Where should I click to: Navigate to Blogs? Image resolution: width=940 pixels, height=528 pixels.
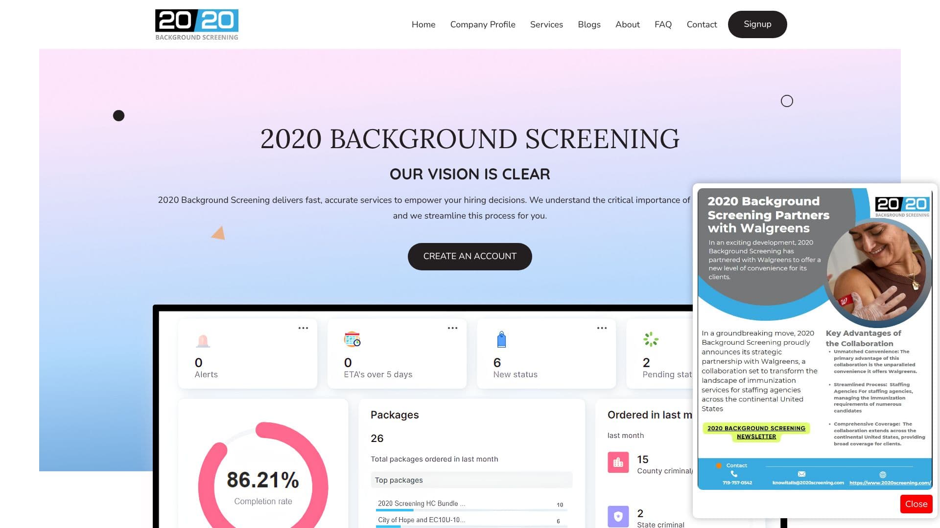click(589, 24)
